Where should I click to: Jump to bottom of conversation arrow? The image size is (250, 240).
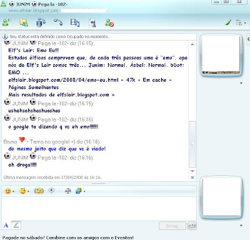point(192,178)
